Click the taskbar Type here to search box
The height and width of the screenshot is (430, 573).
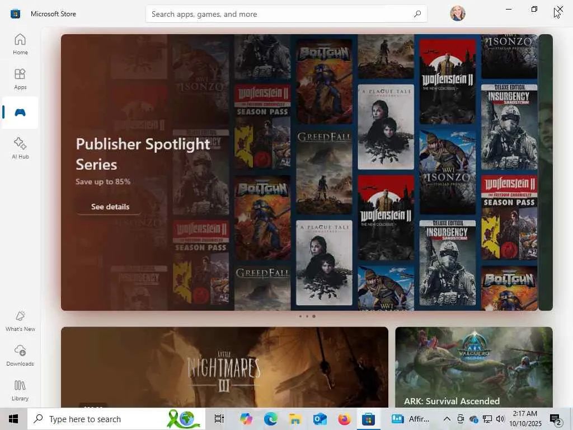(x=116, y=419)
